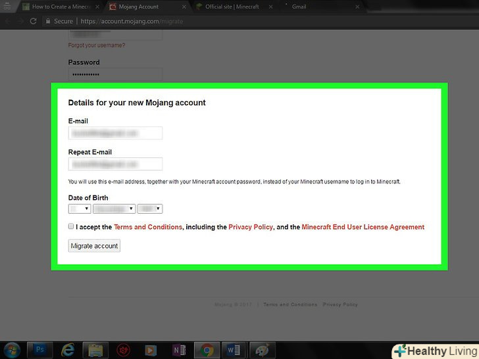479x359 pixels.
Task: Click the Password input field
Action: point(116,74)
